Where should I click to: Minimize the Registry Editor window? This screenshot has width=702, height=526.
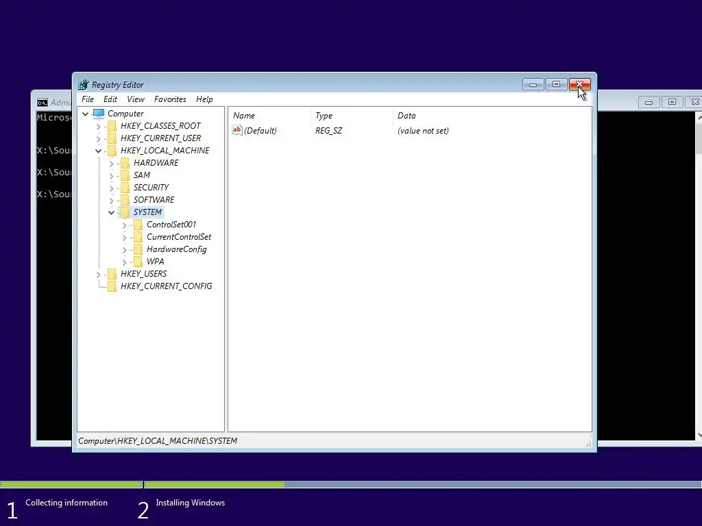[x=533, y=84]
